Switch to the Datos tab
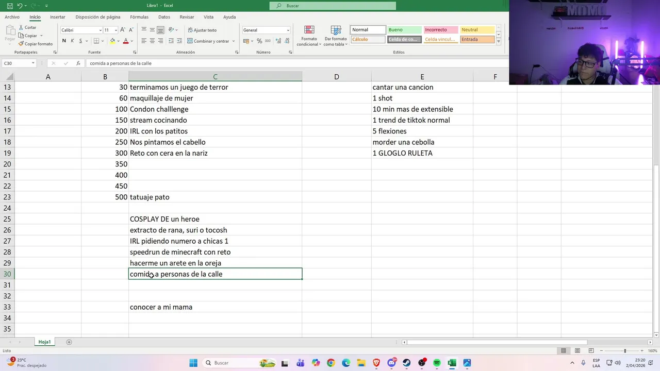This screenshot has height=371, width=660. point(164,17)
